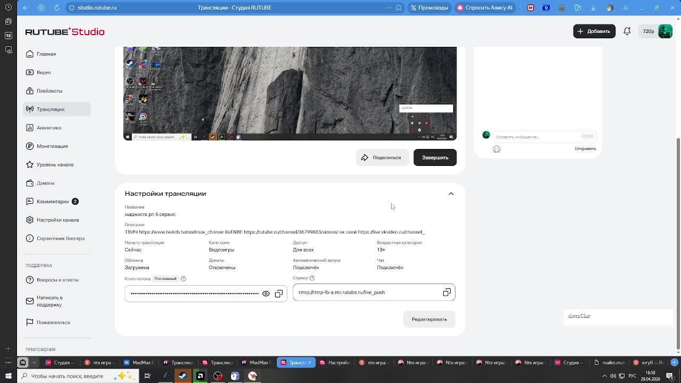The height and width of the screenshot is (383, 681).
Task: Copy the stream key
Action: [x=279, y=294]
